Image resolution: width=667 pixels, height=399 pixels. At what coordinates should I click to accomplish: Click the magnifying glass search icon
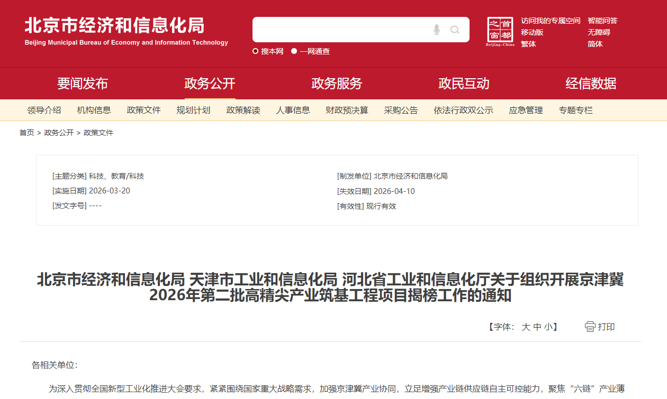pos(455,30)
